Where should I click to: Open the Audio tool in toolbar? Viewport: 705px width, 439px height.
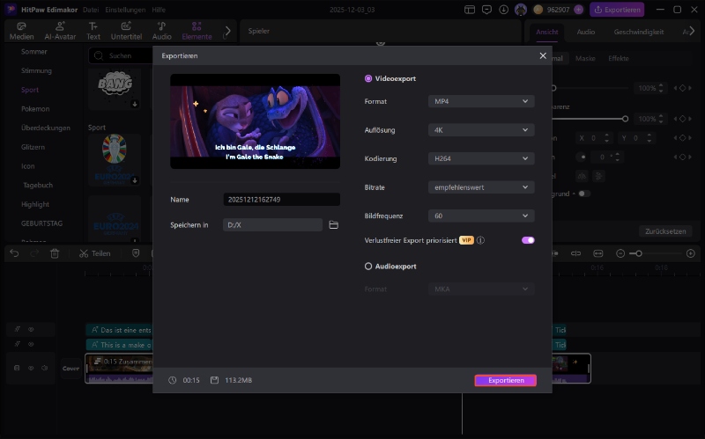click(x=161, y=31)
